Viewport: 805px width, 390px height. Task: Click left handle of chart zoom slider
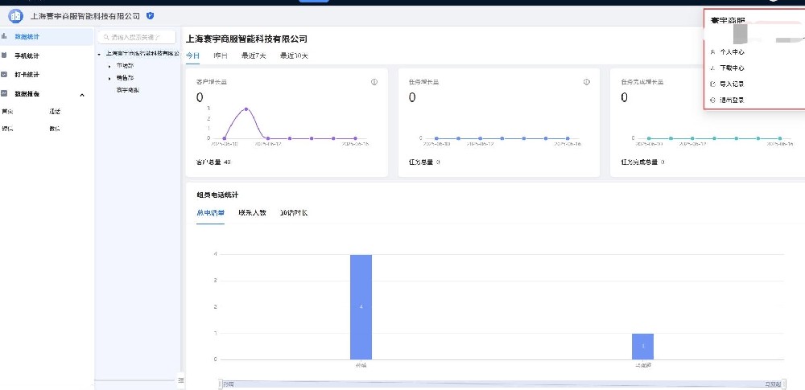[x=221, y=384]
